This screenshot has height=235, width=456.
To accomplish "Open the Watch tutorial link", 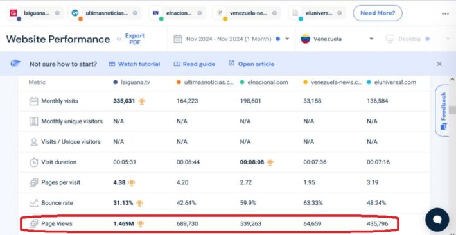I will 134,64.
